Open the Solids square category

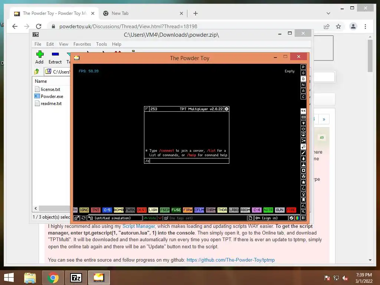(x=303, y=170)
